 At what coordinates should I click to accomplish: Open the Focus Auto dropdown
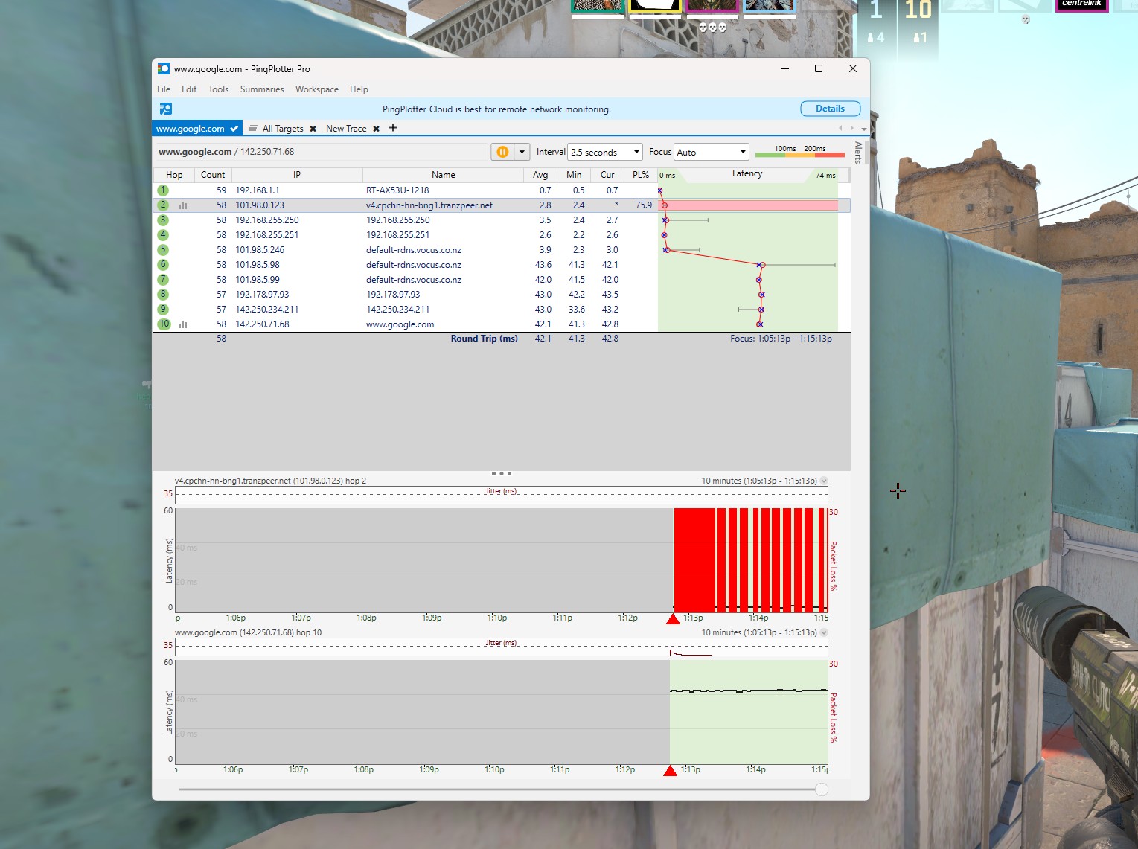[711, 152]
